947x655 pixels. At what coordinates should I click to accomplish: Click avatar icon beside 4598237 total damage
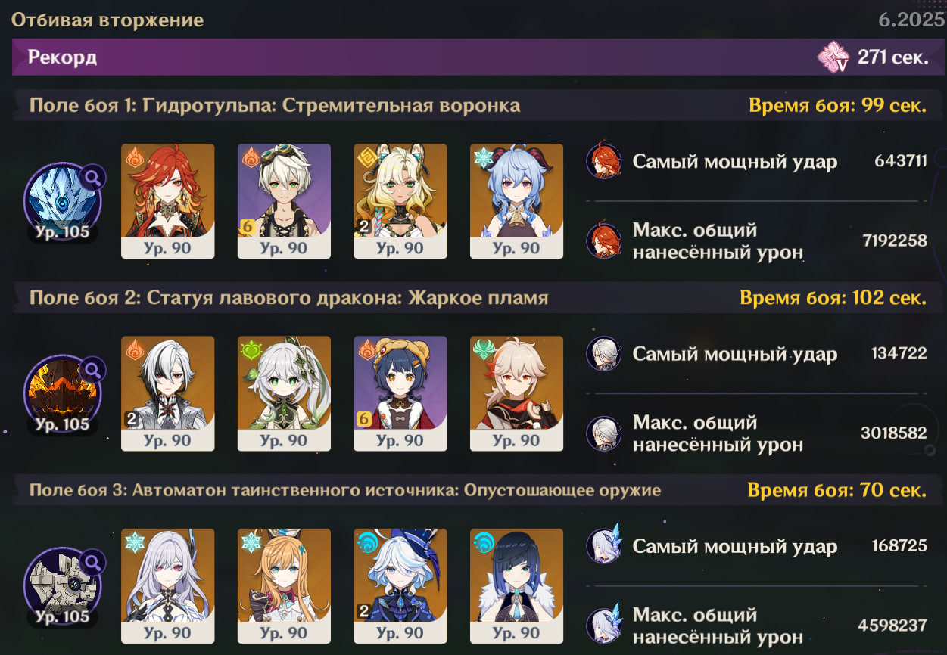(604, 626)
